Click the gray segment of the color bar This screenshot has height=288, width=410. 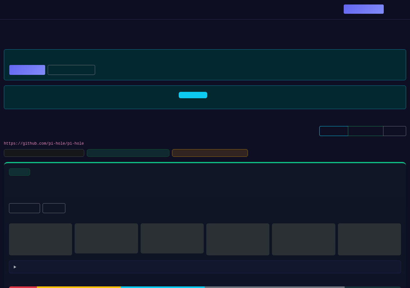(x=275, y=287)
